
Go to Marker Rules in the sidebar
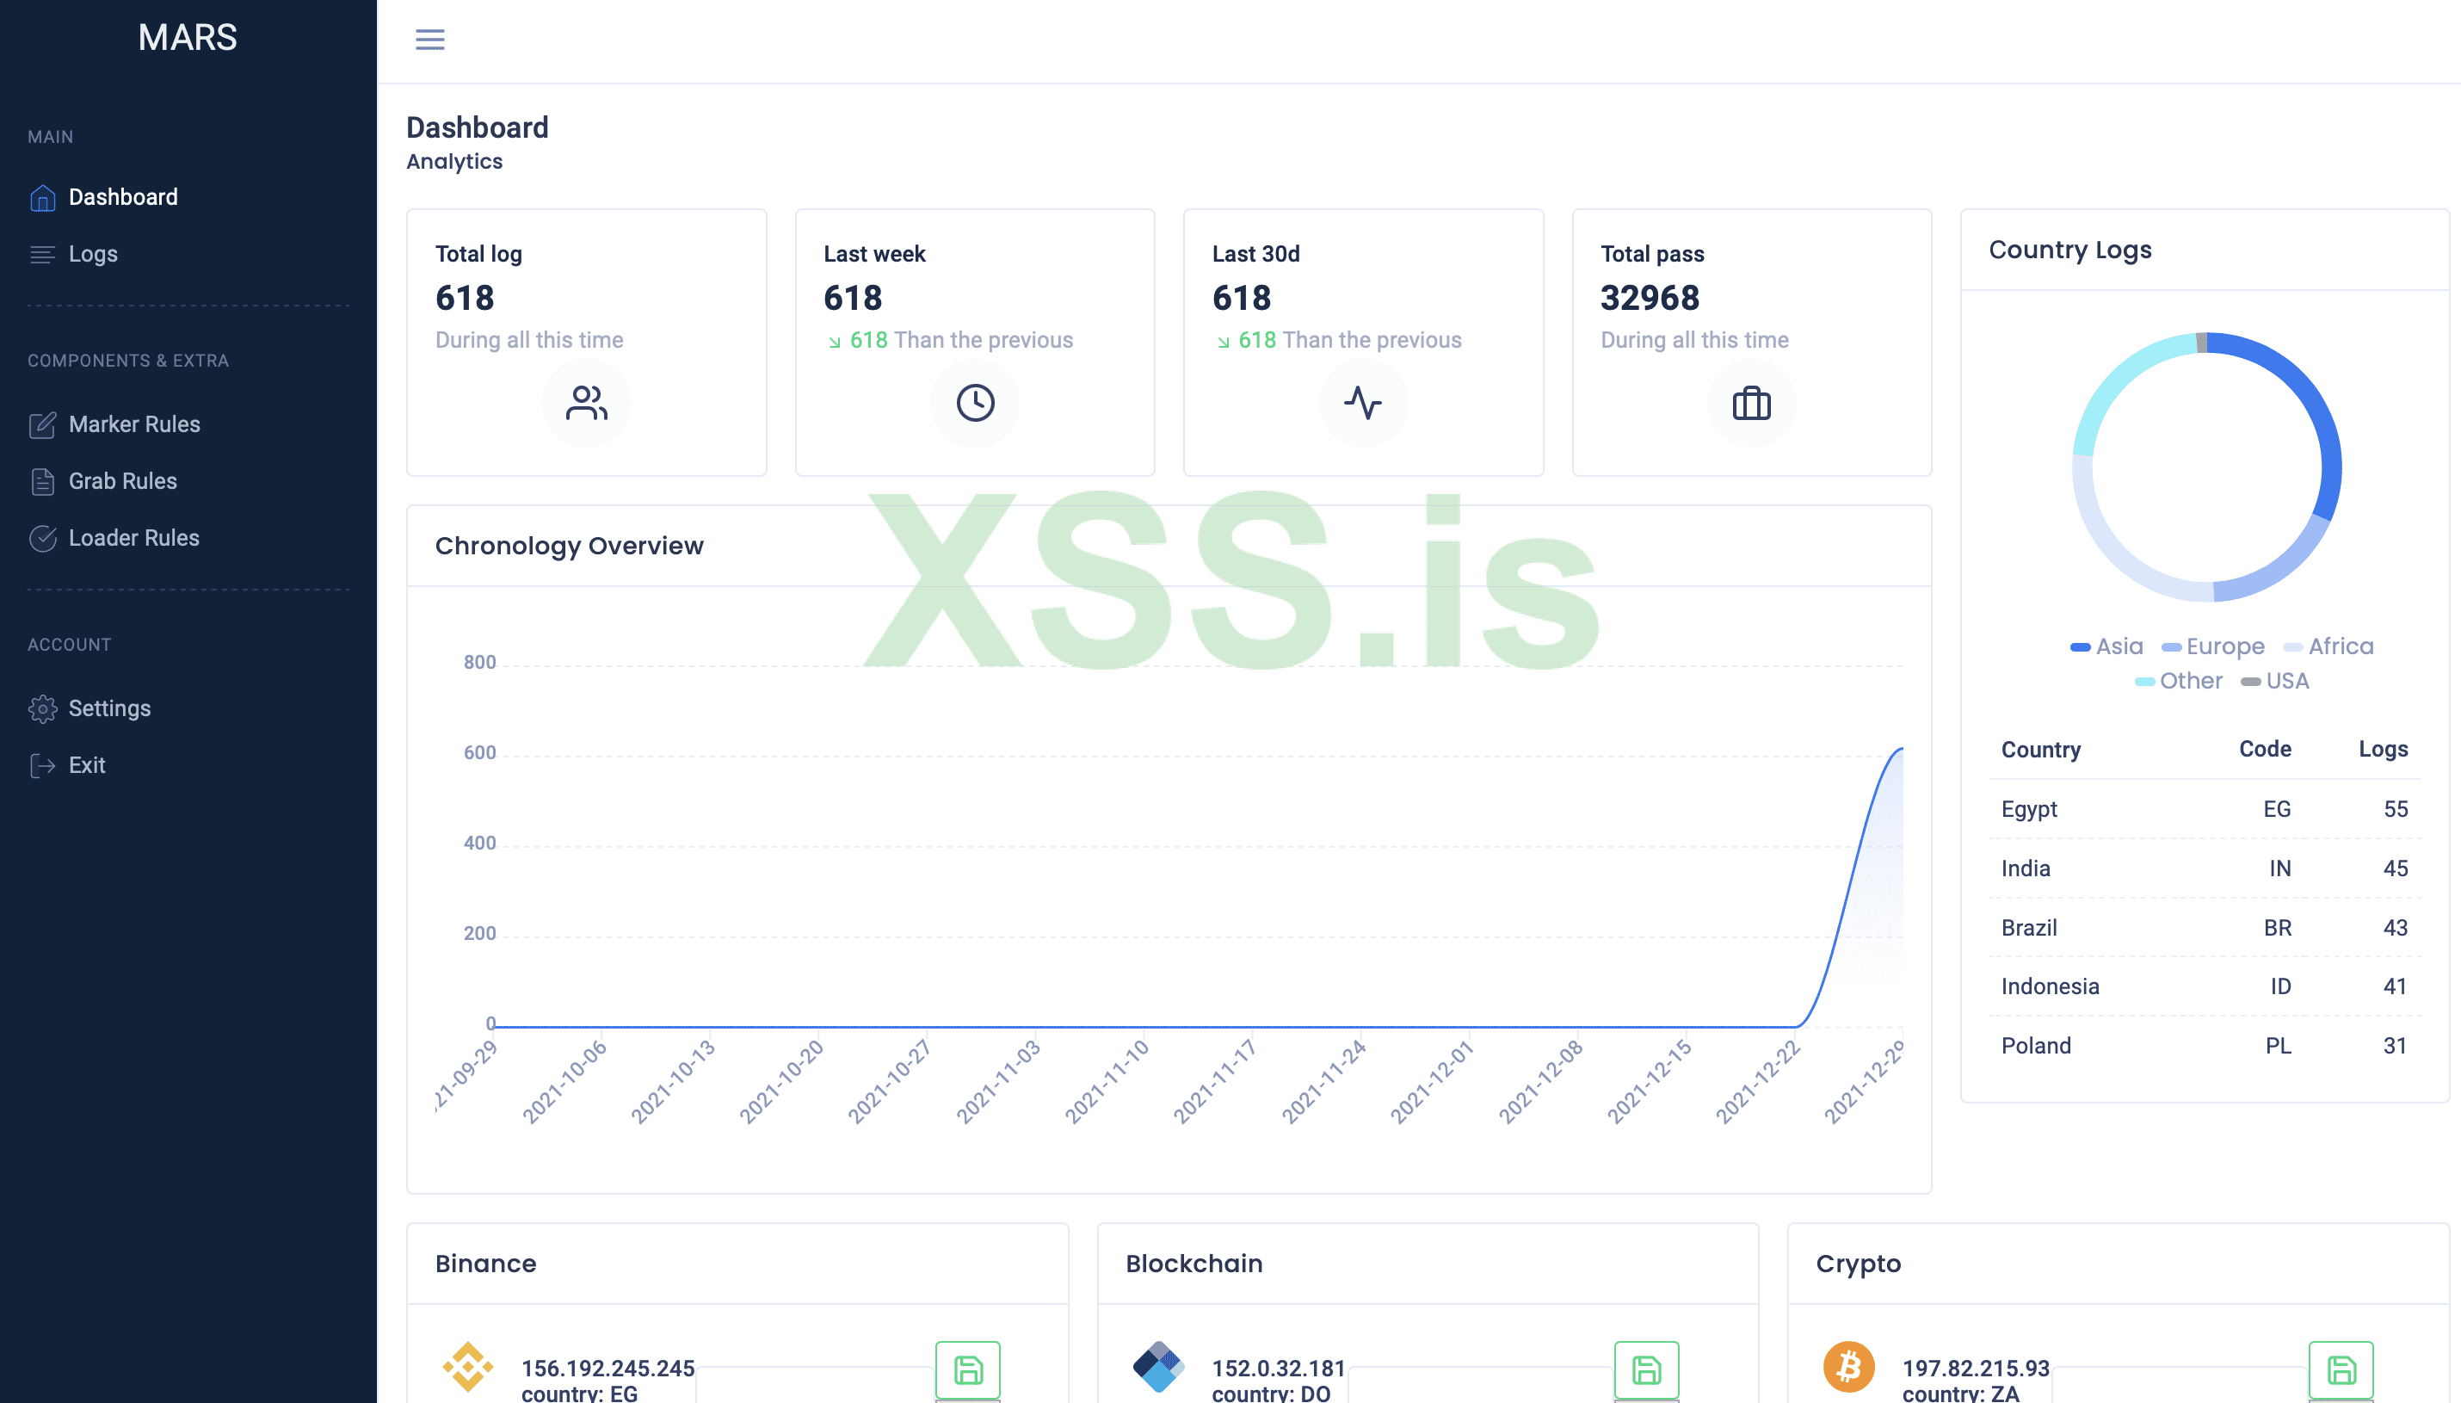(134, 424)
